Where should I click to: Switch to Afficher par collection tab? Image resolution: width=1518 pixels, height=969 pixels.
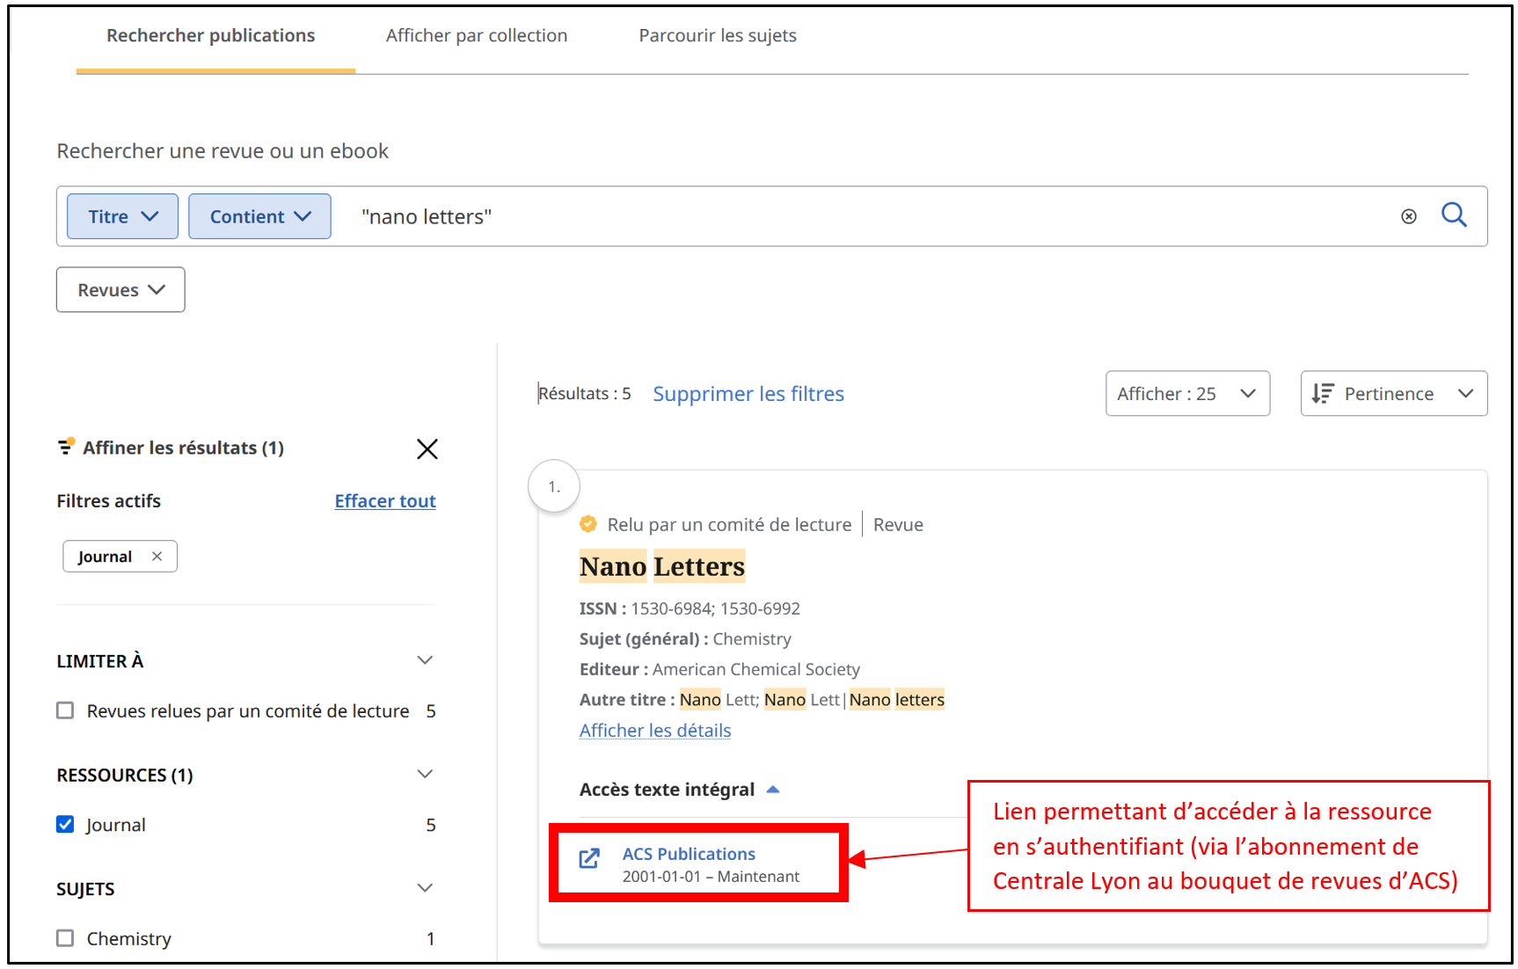[477, 36]
